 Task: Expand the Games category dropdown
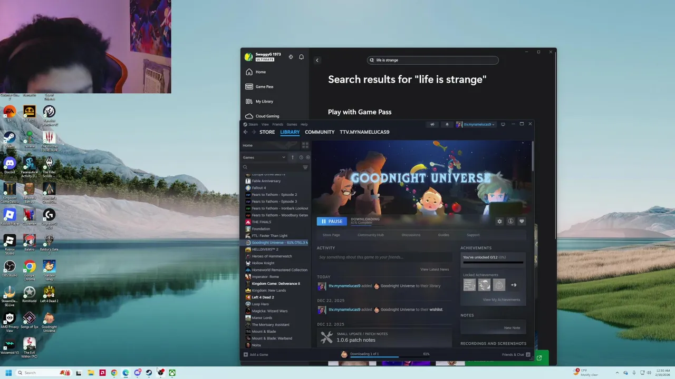(264, 157)
